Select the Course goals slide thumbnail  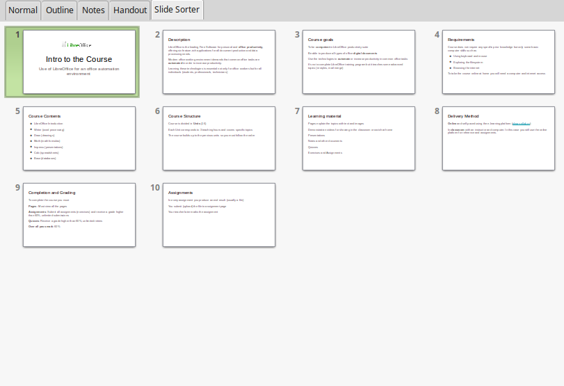pos(359,62)
